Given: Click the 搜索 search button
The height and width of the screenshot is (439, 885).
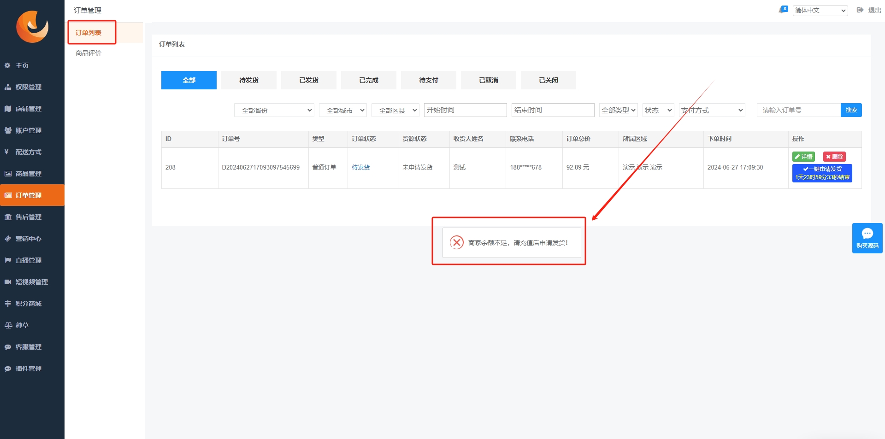Looking at the screenshot, I should click(x=851, y=110).
